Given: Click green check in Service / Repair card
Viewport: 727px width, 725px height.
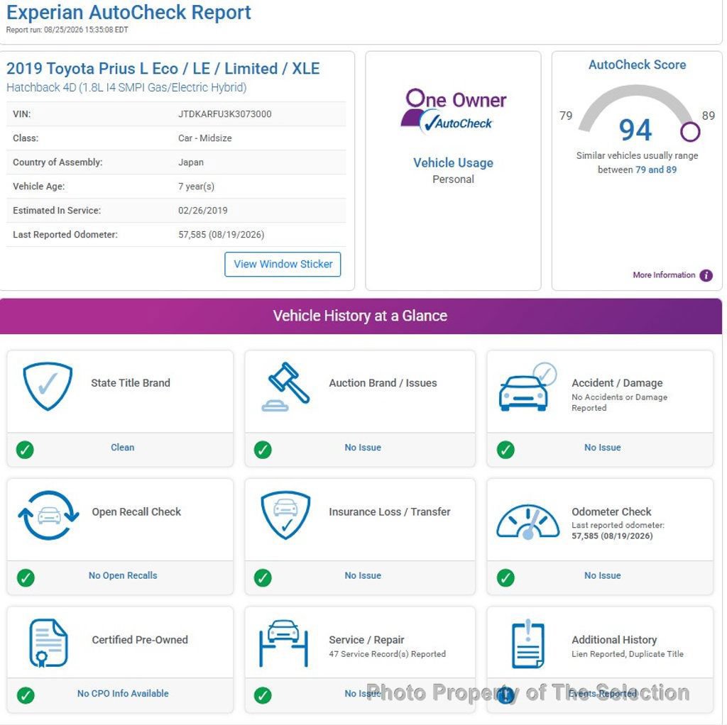Looking at the screenshot, I should (x=263, y=695).
